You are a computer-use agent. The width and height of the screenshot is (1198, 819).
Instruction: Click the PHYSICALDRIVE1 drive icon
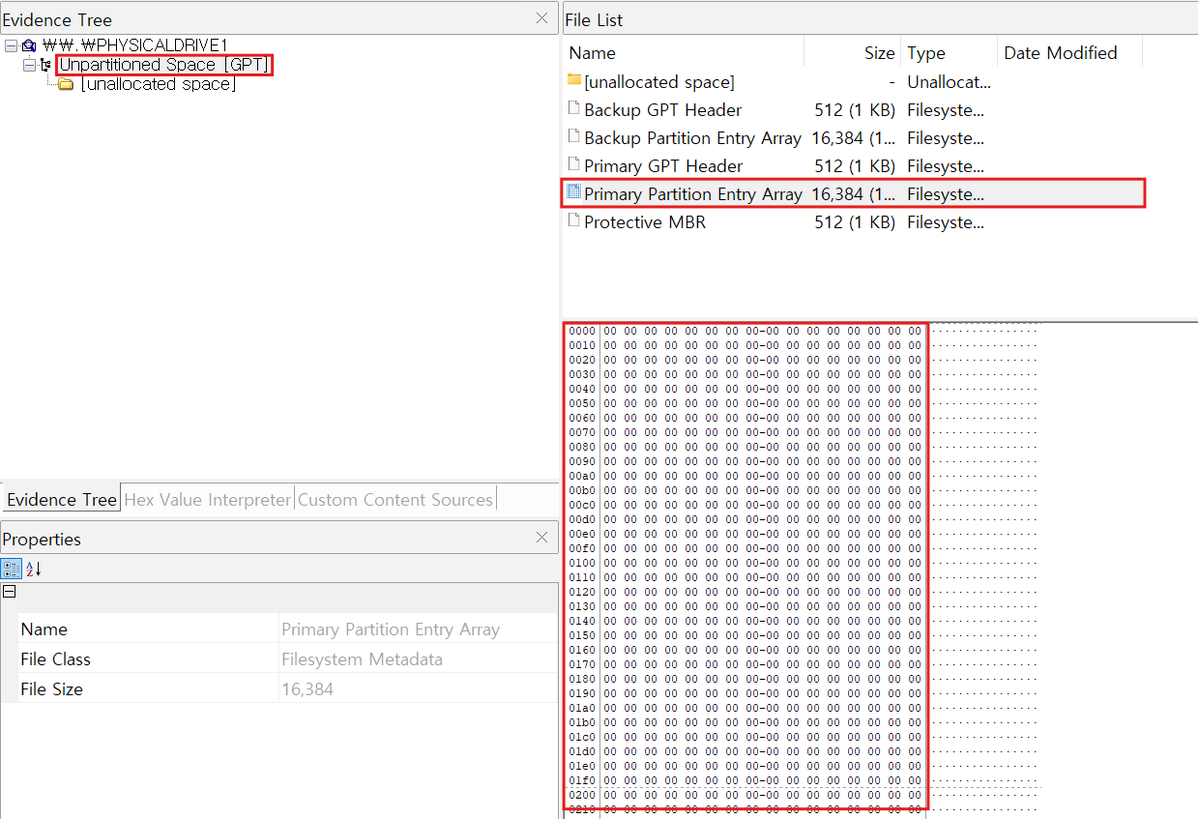(29, 45)
